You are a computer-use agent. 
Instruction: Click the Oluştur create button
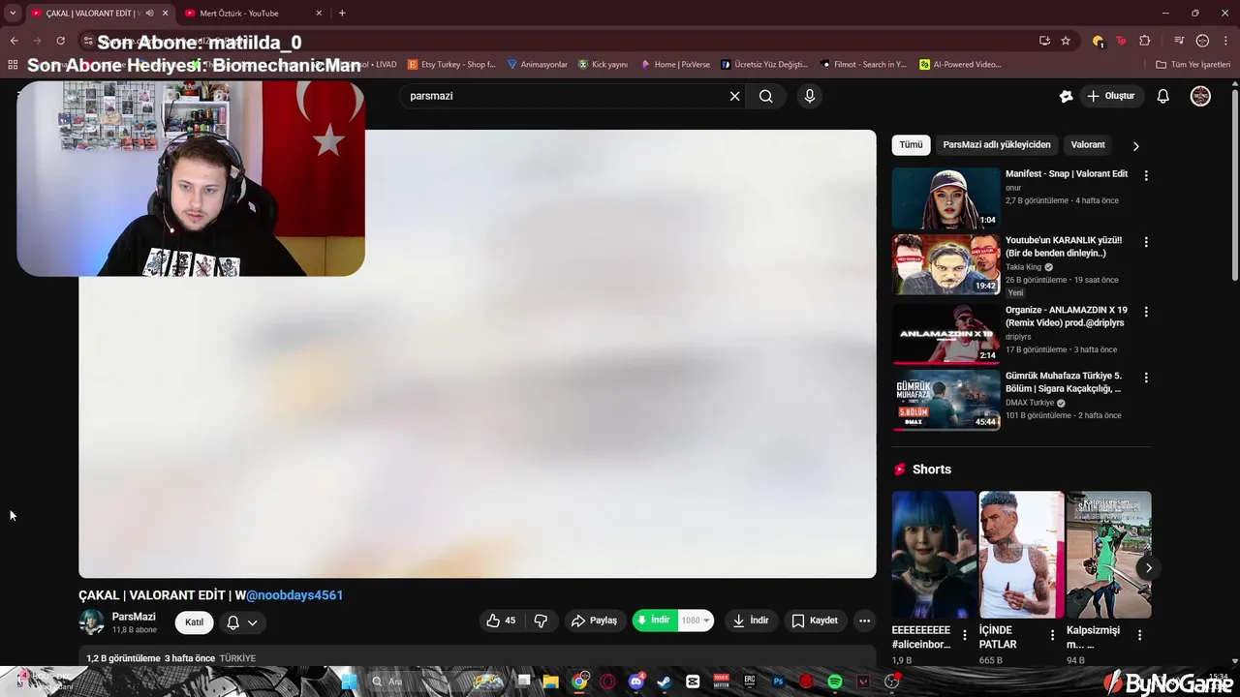coord(1110,96)
